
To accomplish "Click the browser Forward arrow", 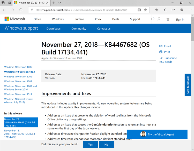I will (12, 10).
